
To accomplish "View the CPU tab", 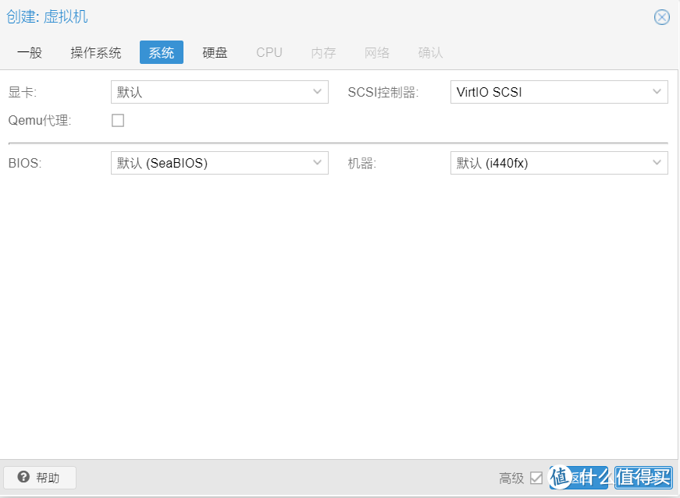I will [x=269, y=53].
